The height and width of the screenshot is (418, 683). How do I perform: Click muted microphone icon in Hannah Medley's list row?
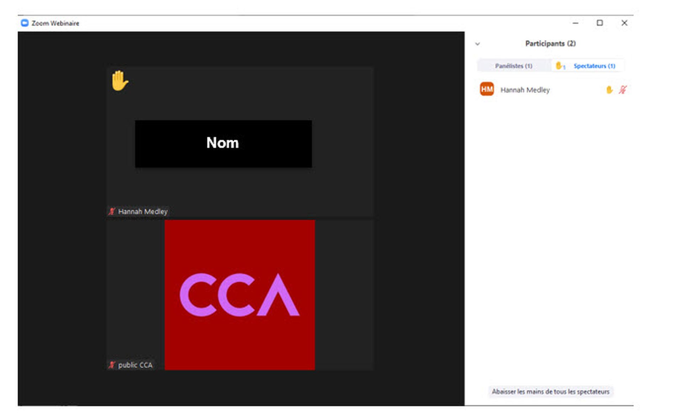pos(623,90)
